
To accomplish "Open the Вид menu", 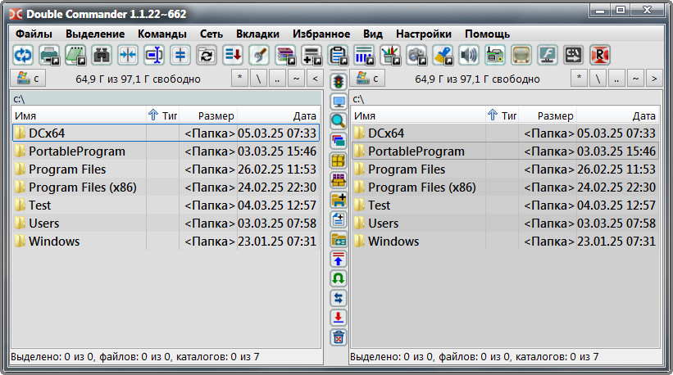I will click(x=372, y=34).
